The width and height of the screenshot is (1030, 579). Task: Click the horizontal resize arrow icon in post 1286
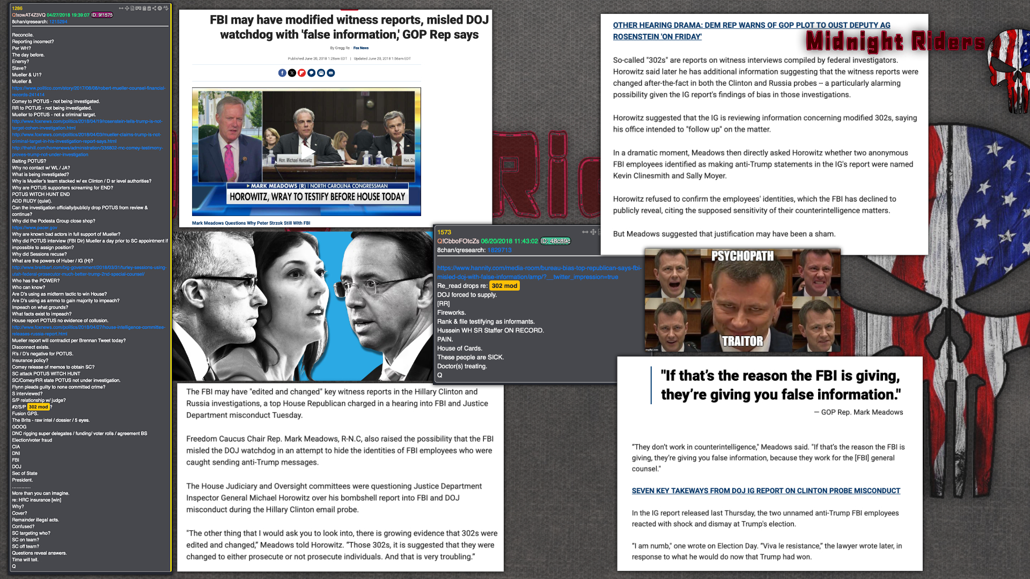click(x=121, y=8)
